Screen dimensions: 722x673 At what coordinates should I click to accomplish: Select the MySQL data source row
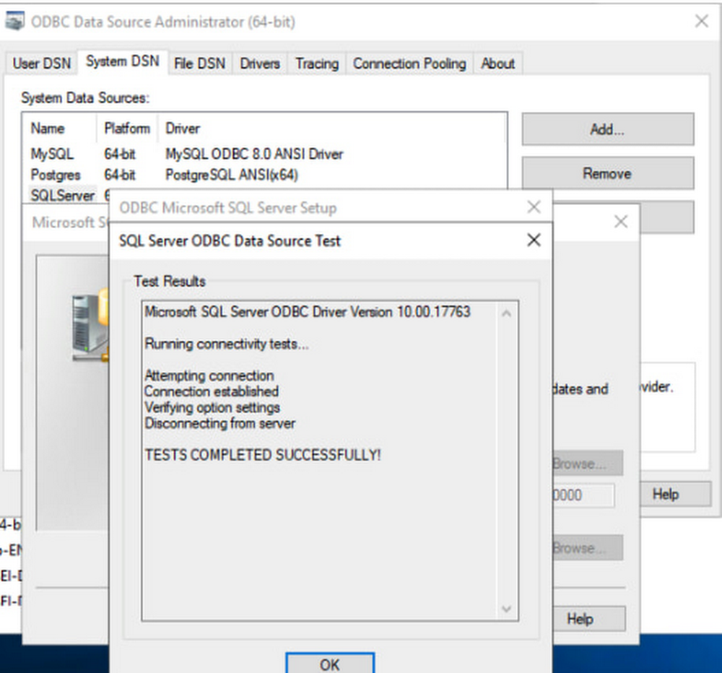[x=52, y=154]
